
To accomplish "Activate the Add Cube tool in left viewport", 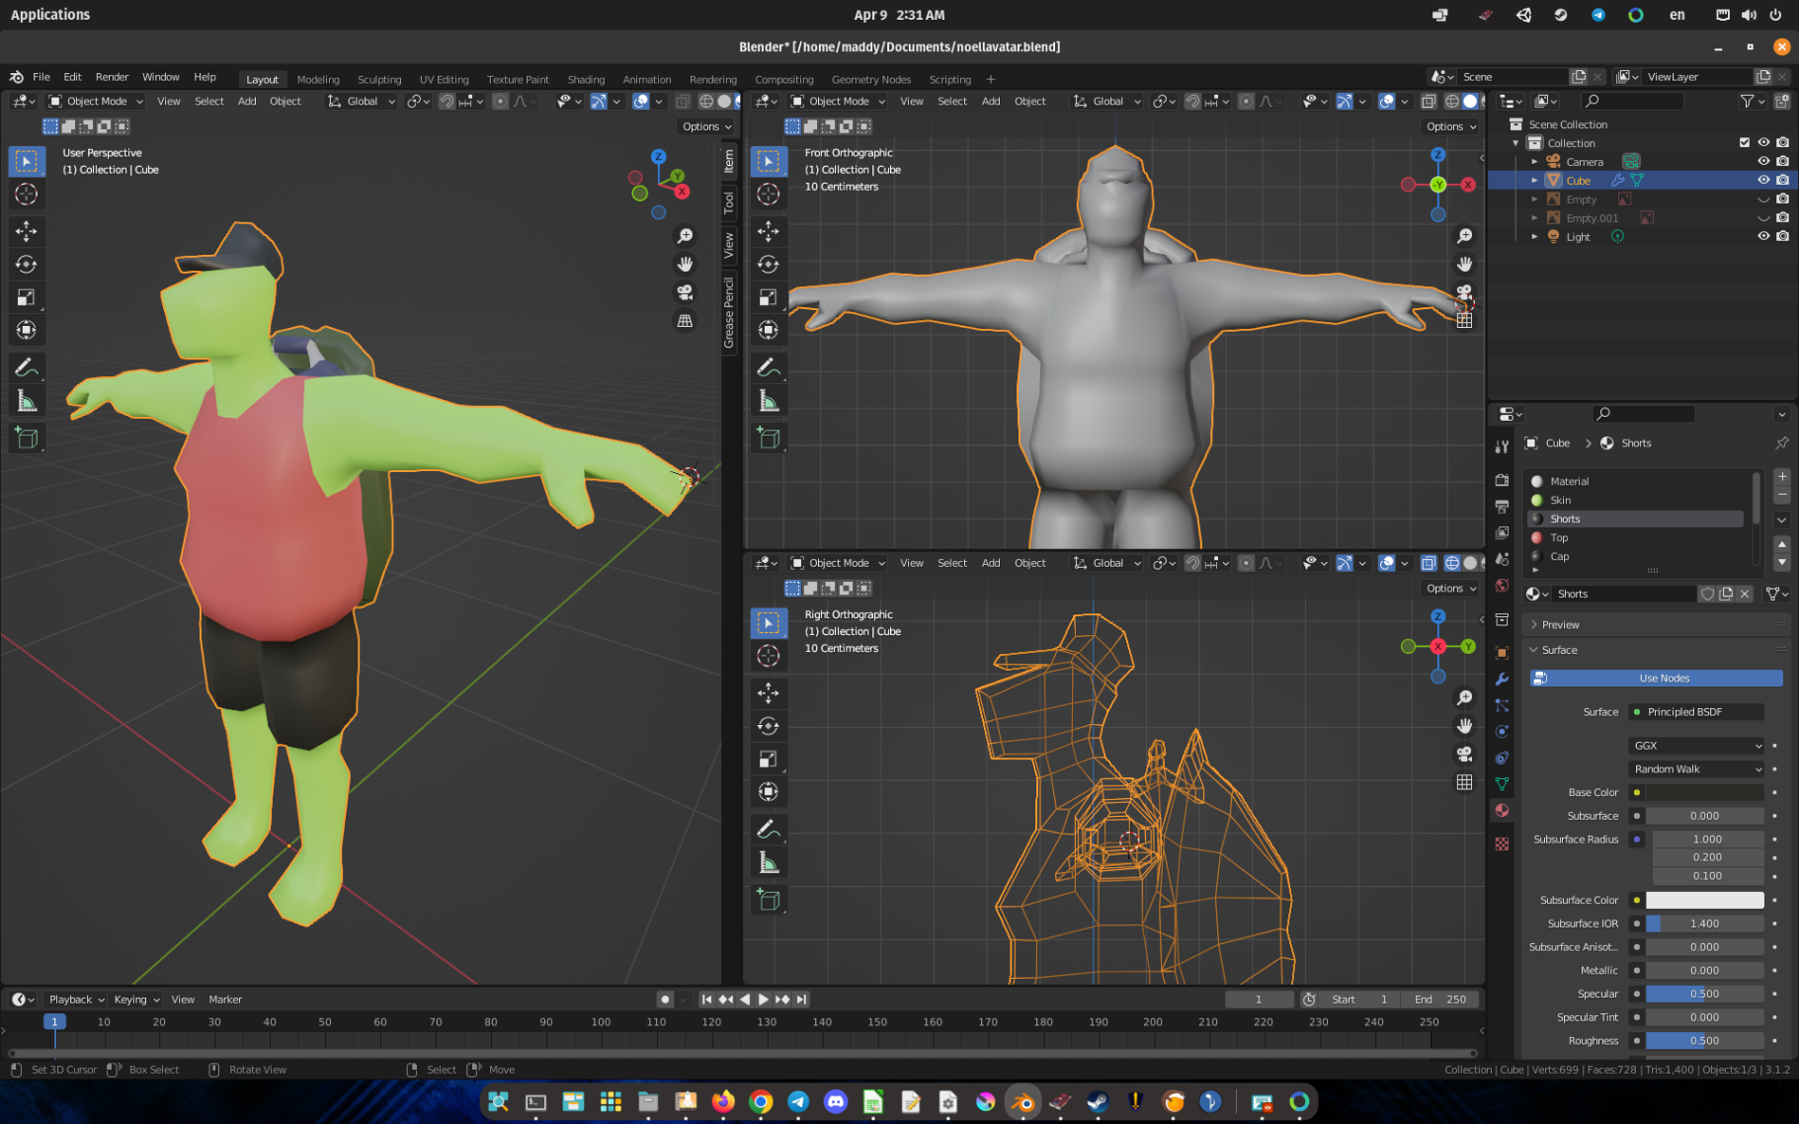I will [27, 438].
